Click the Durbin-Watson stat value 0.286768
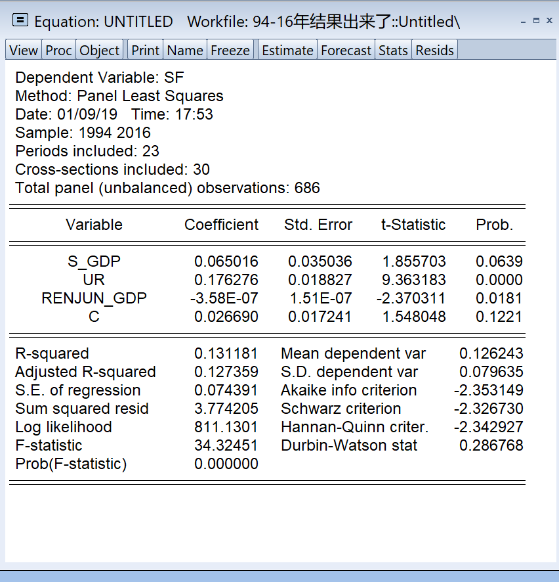559x582 pixels. (x=491, y=445)
